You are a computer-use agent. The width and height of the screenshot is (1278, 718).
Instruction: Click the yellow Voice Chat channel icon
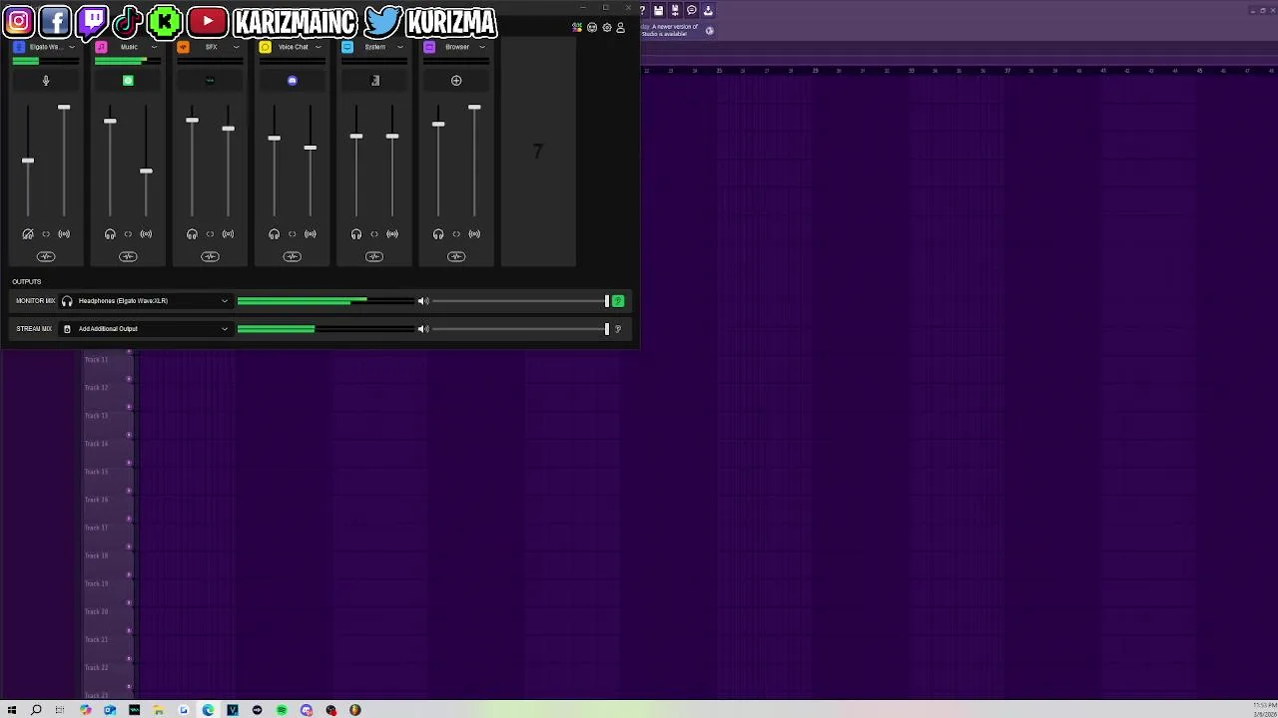[x=265, y=47]
